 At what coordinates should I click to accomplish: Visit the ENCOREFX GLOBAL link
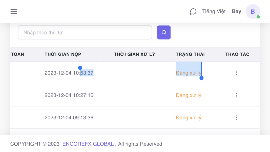(88, 144)
